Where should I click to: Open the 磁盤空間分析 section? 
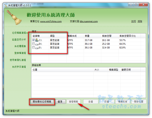(19, 40)
